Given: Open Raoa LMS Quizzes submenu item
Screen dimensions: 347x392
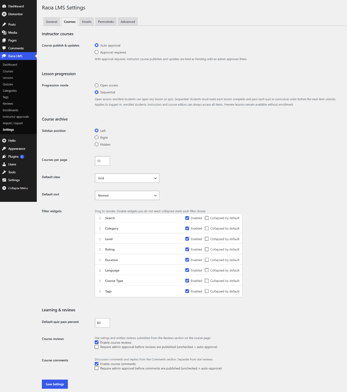Looking at the screenshot, I should click(8, 84).
